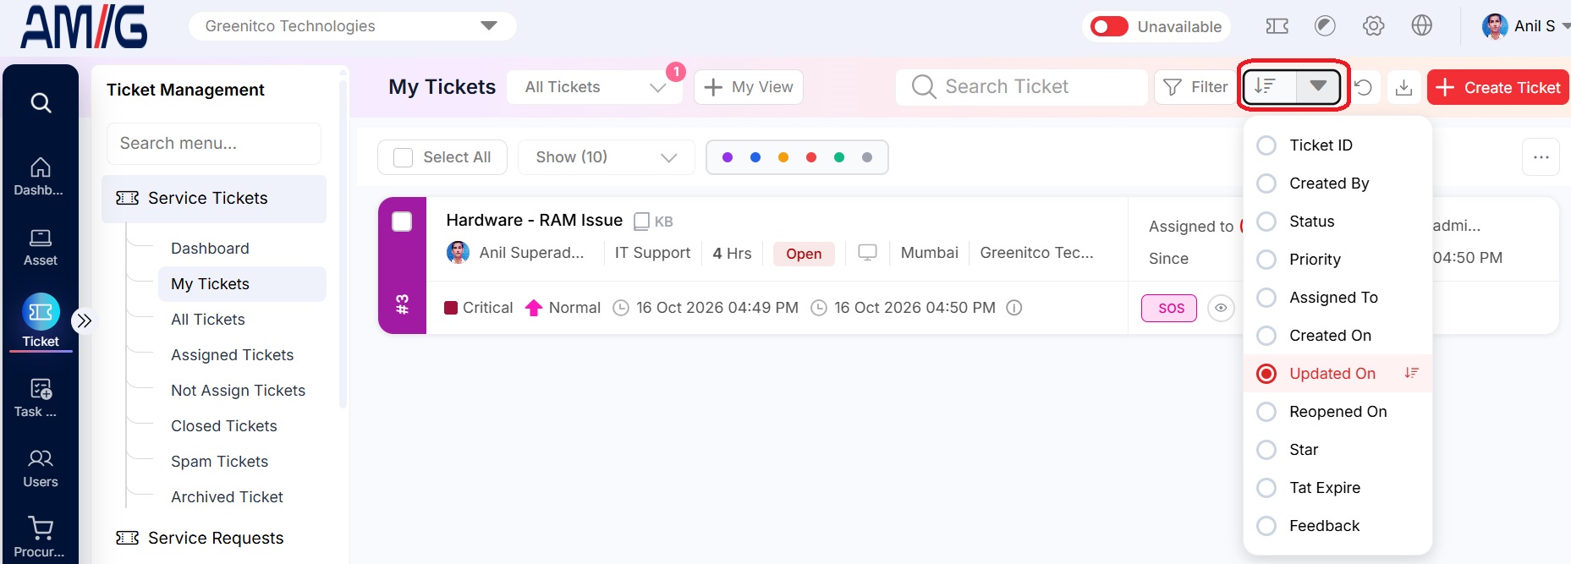Image resolution: width=1571 pixels, height=564 pixels.
Task: Click Anil Superadmin avatar on ticket
Action: pyautogui.click(x=458, y=252)
